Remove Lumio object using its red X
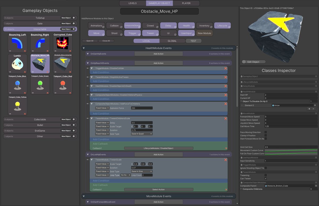The width and height of the screenshot is (319, 206). pyautogui.click(x=25, y=72)
